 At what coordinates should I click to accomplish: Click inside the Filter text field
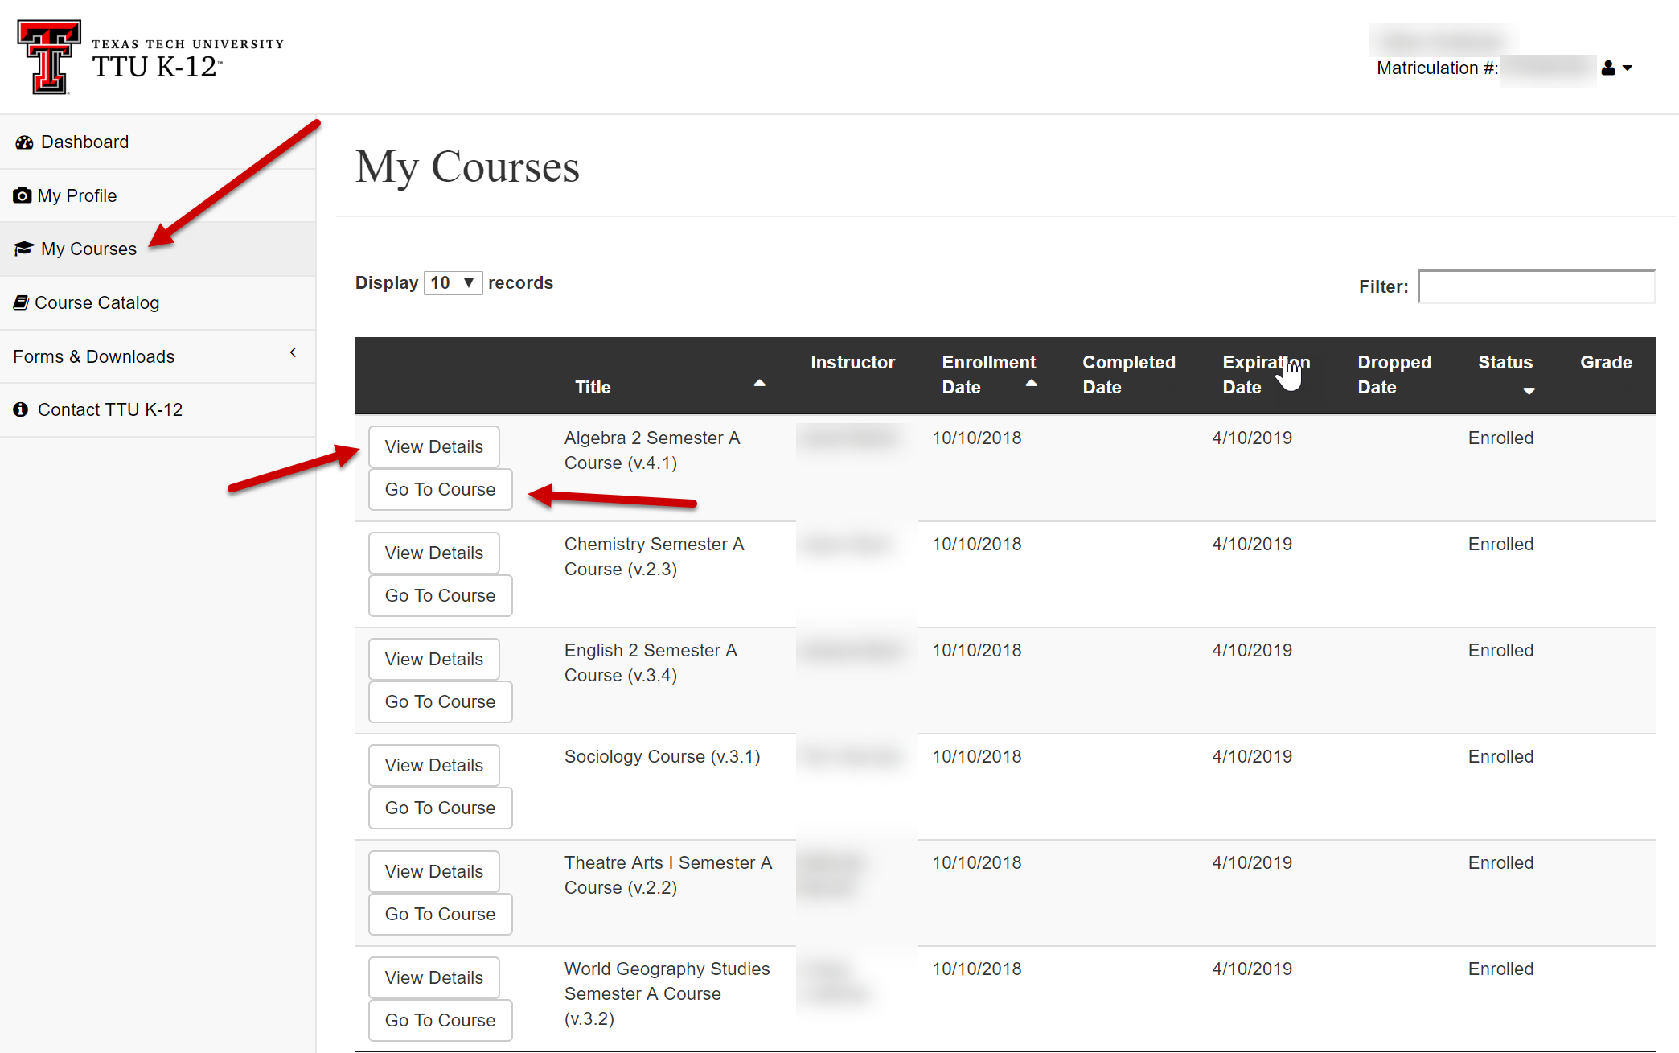click(x=1536, y=286)
